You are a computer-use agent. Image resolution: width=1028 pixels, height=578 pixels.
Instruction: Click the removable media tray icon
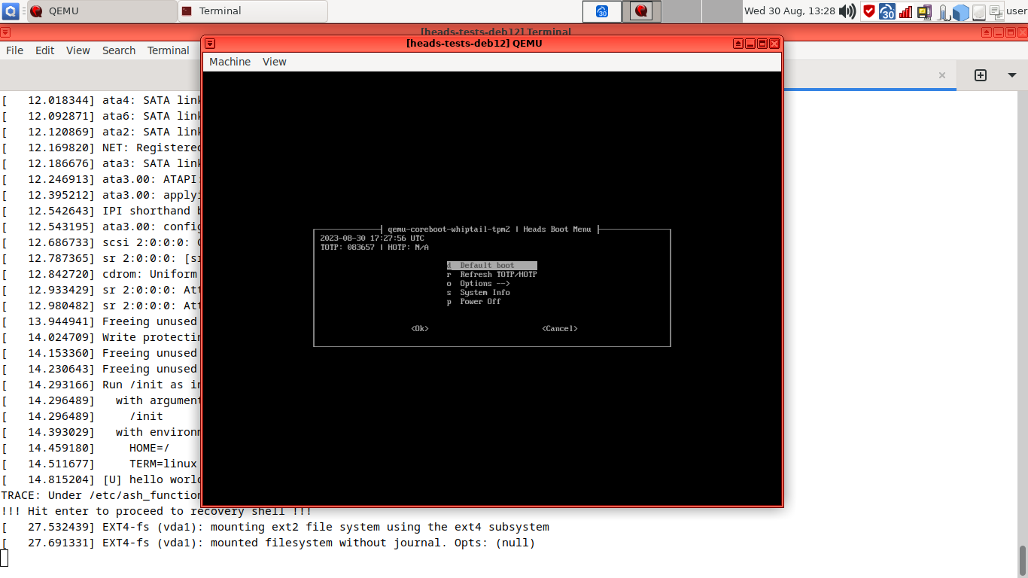coord(924,11)
